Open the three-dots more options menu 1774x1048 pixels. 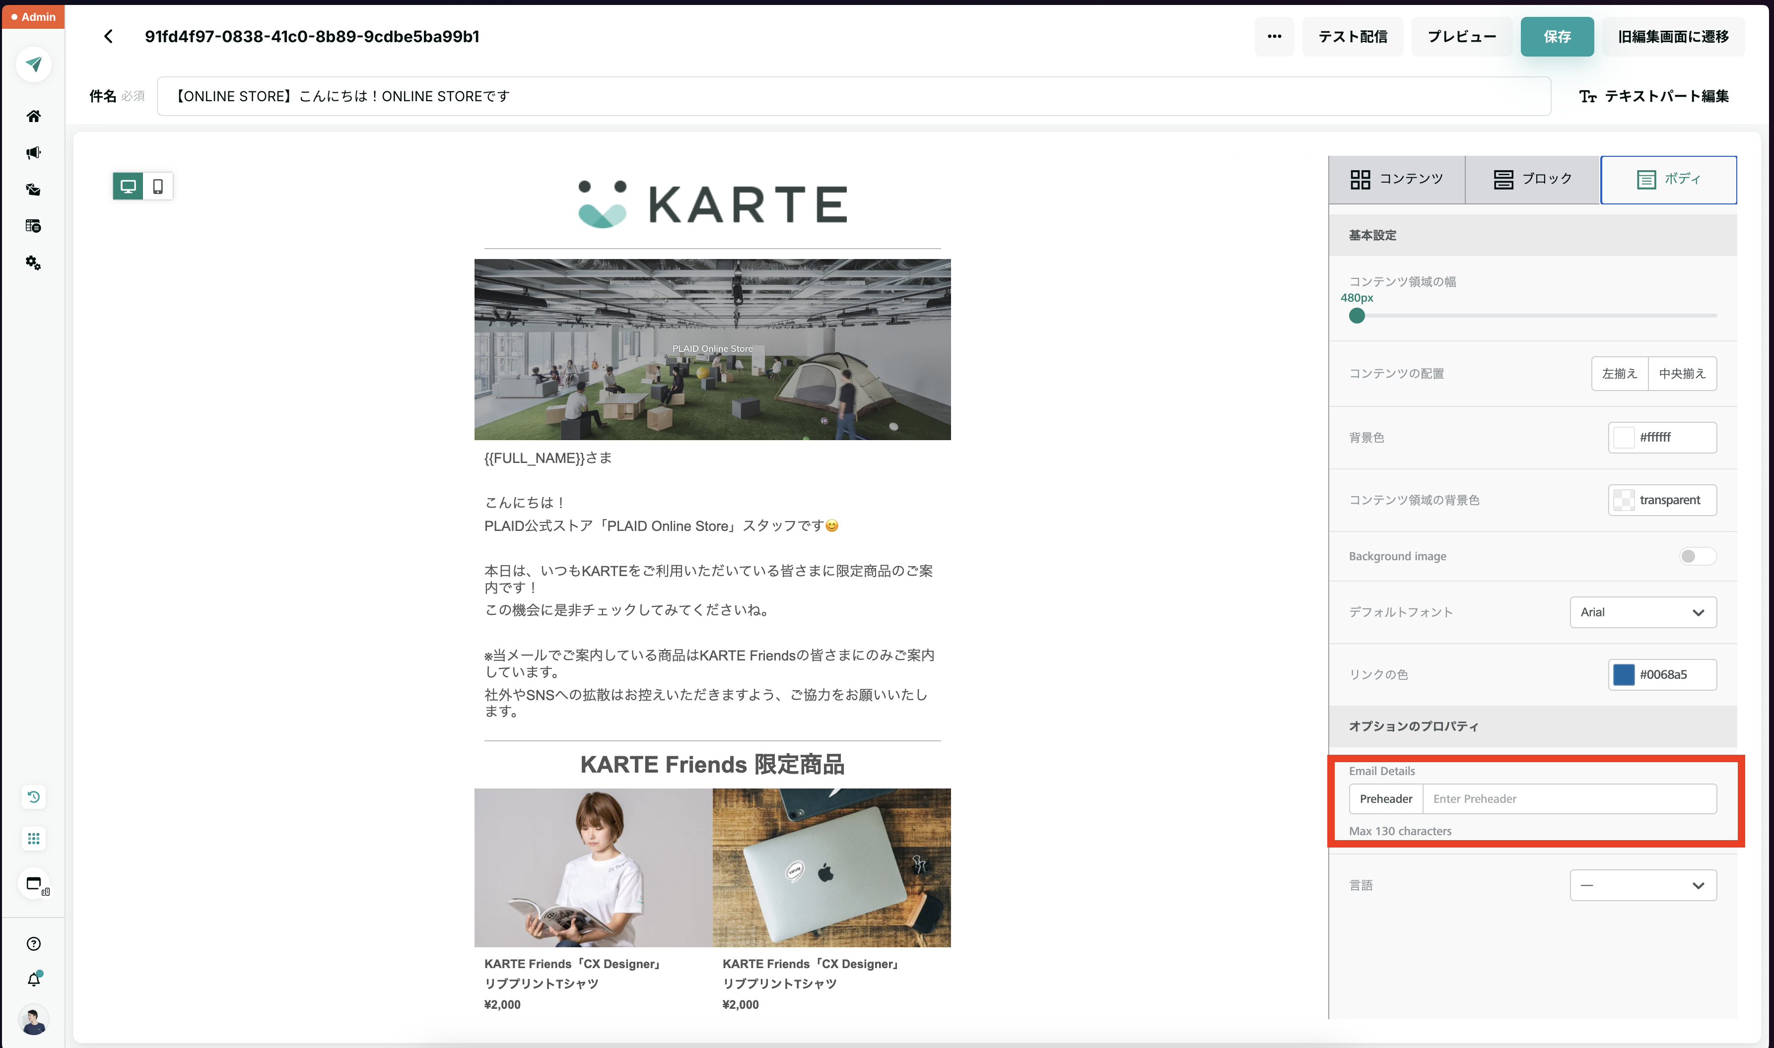coord(1274,37)
